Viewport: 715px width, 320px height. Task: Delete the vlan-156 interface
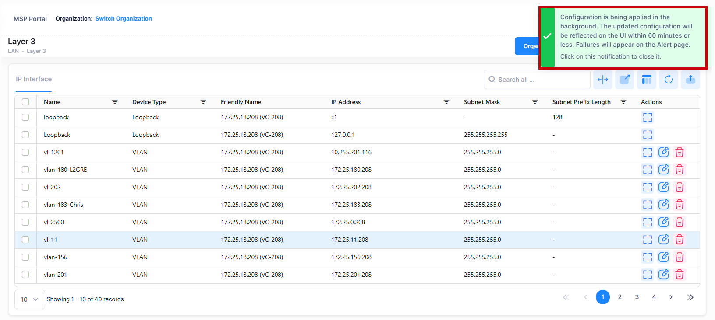tap(679, 257)
